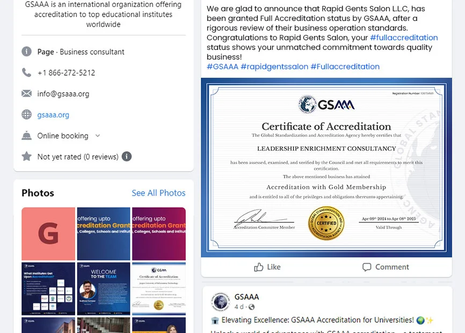Click the email envelope icon
Viewport: 465px width, 333px height.
[26, 94]
